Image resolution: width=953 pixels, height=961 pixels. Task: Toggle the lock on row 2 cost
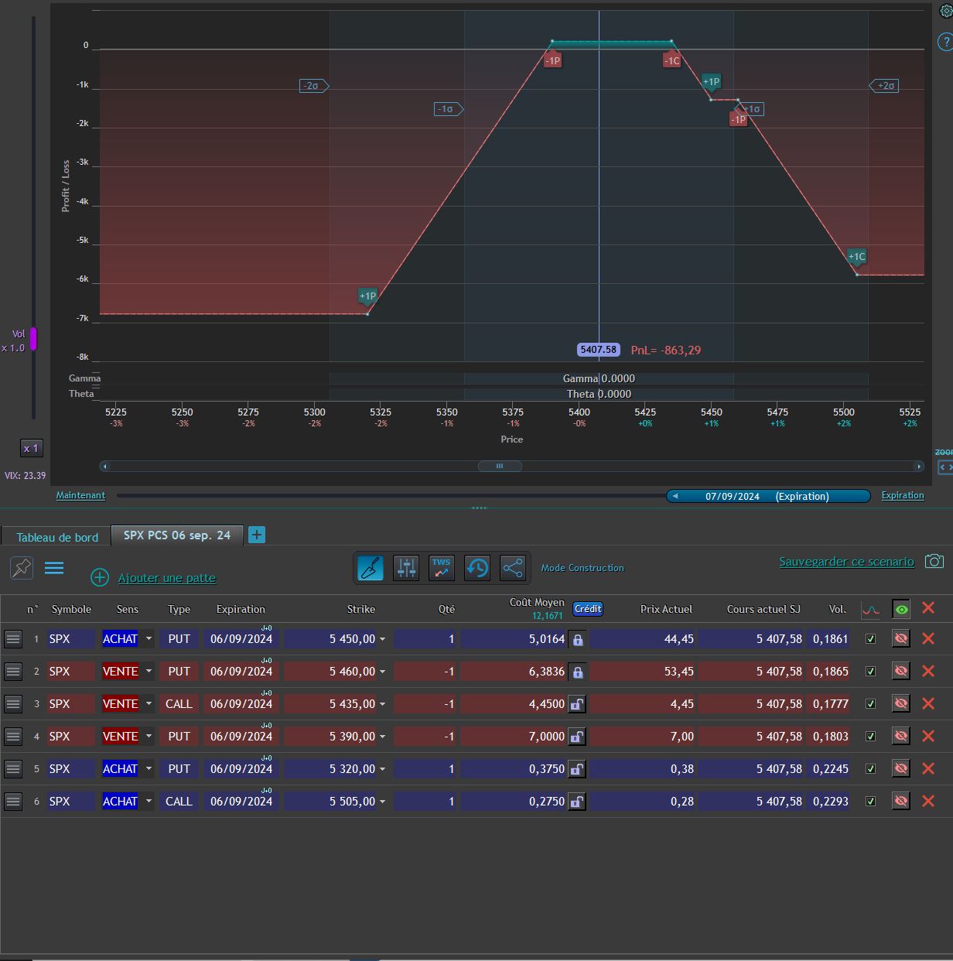pos(577,672)
